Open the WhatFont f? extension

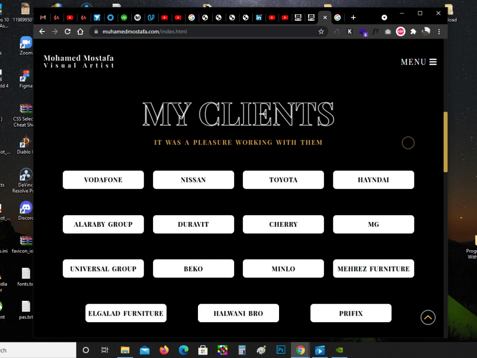coord(375,32)
